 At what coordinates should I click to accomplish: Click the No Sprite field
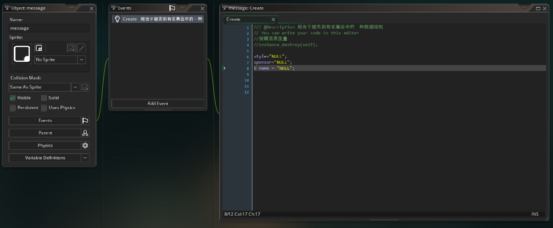[x=56, y=60]
